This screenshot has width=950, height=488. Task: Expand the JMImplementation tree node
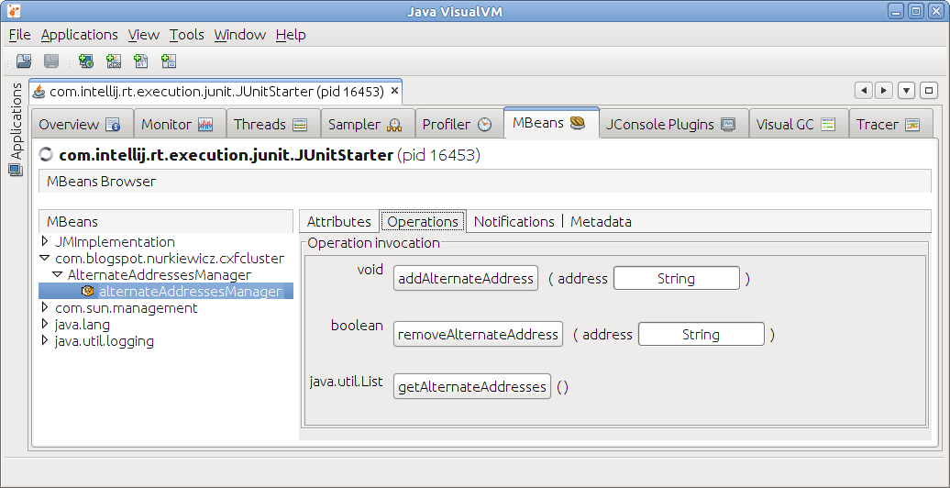(x=44, y=241)
